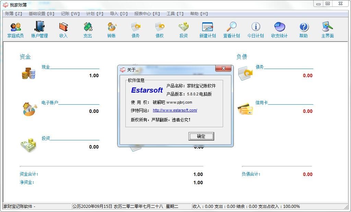Image resolution: width=351 pixels, height=212 pixels.
Task: Click the 净资金 label
Action: pos(27,182)
